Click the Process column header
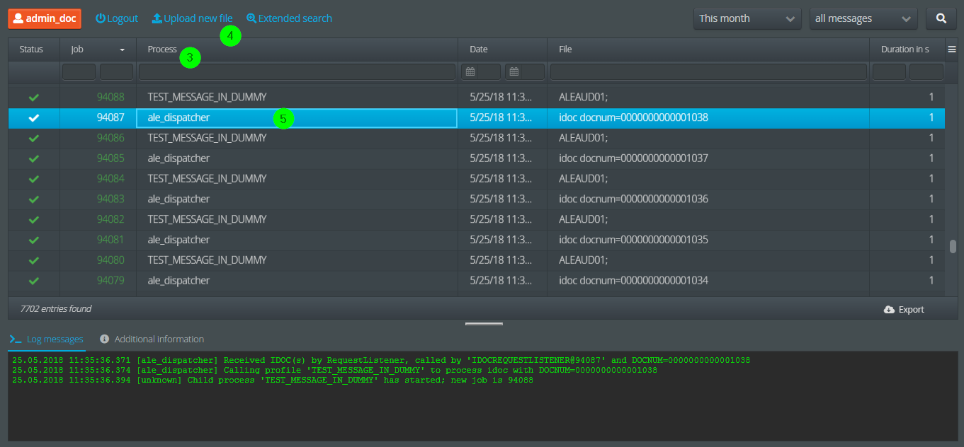 click(162, 50)
